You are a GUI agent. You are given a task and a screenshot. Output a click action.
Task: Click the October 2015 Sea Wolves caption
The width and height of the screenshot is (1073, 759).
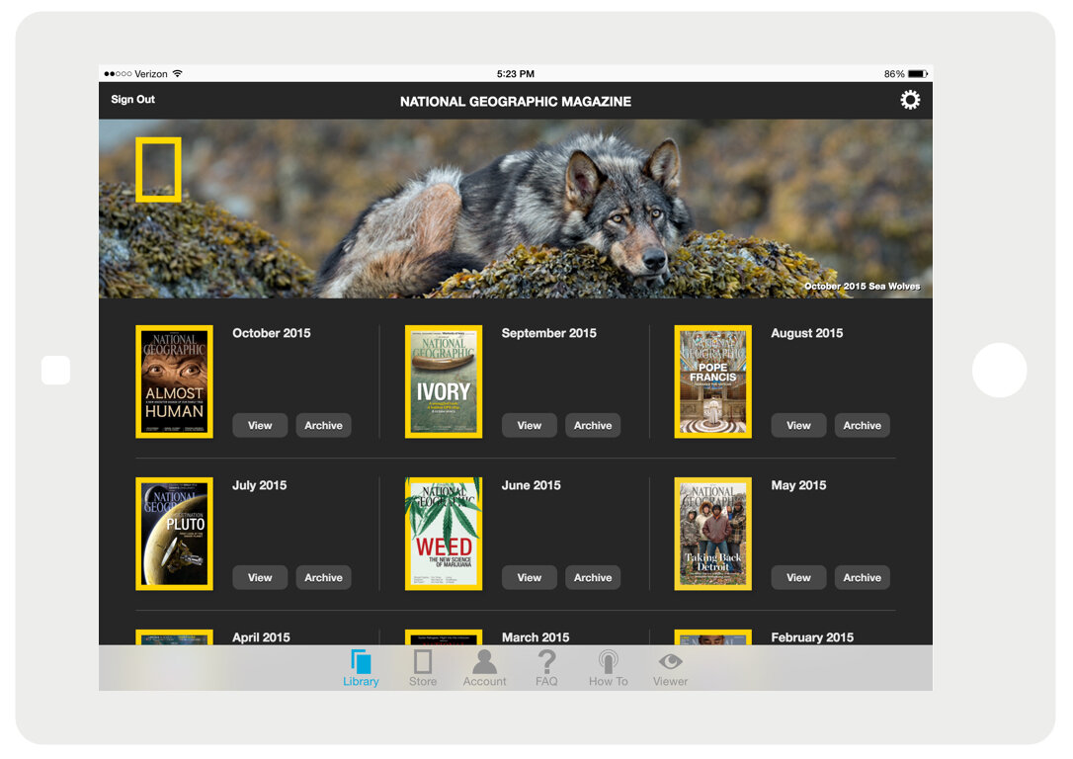coord(863,286)
